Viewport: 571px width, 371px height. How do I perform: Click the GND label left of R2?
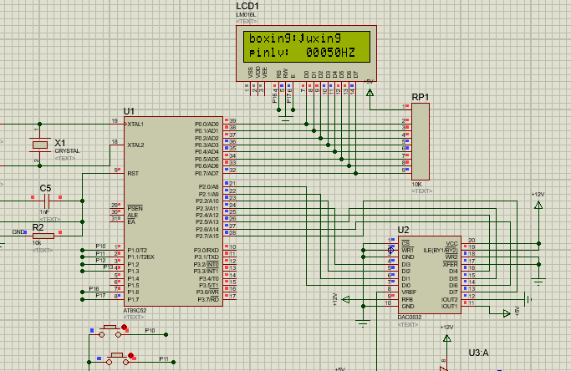[18, 232]
